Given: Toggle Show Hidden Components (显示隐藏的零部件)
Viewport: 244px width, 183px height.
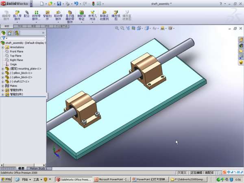Looking at the screenshot, I should pos(70,16).
